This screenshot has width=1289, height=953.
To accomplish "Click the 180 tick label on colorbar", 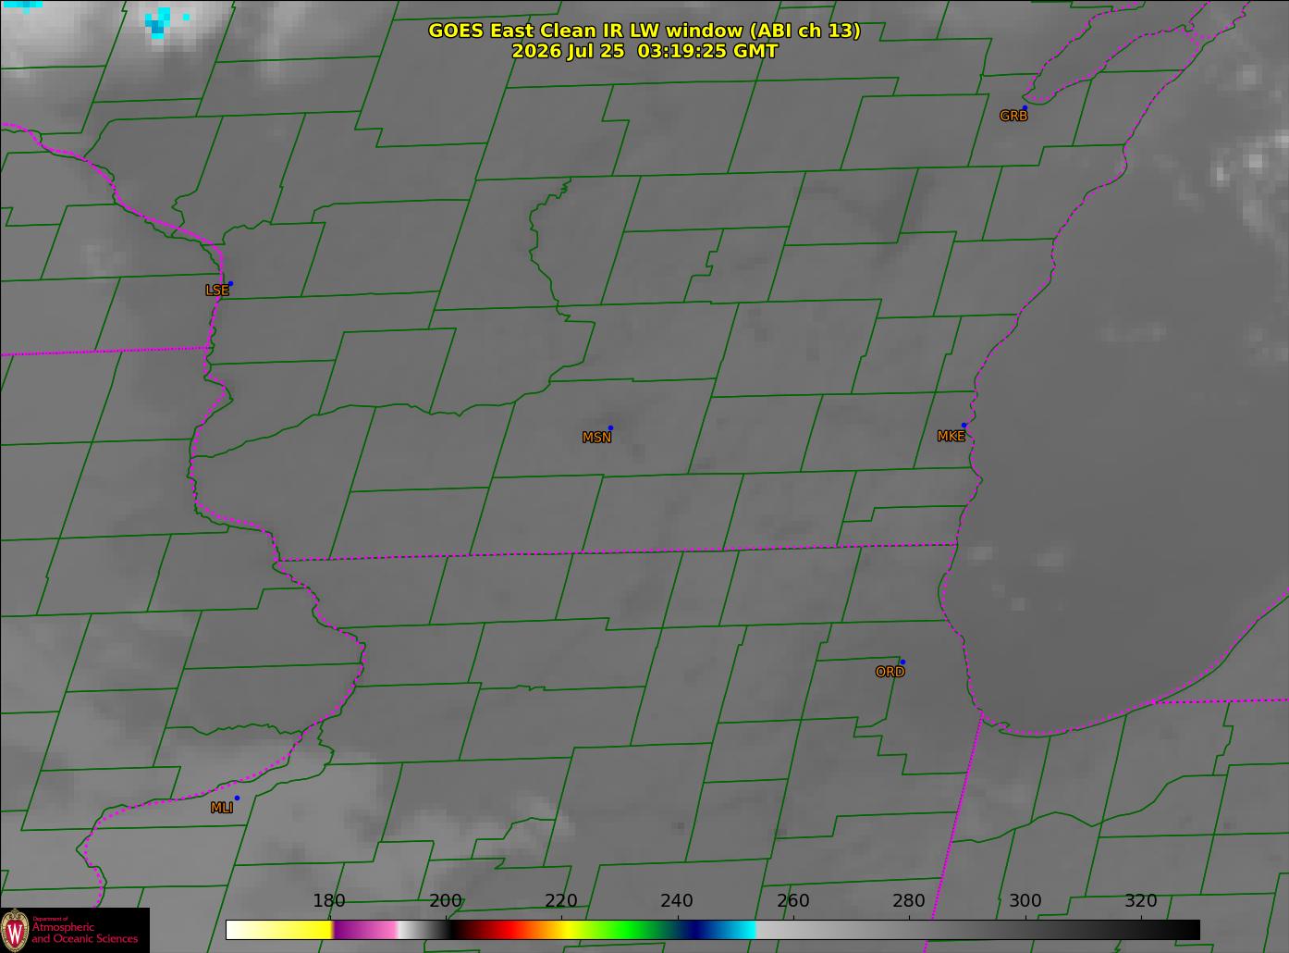I will [329, 900].
